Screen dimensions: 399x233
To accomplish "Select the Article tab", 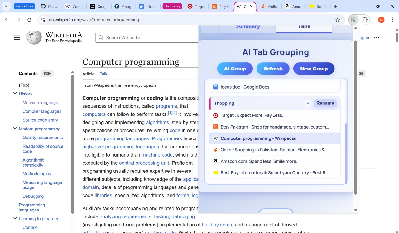I will pyautogui.click(x=89, y=74).
